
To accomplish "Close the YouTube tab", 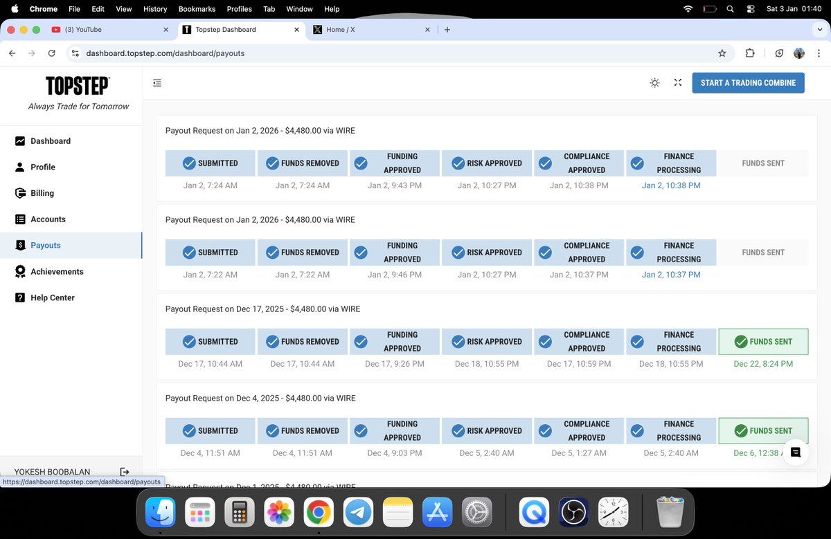I will pos(166,30).
